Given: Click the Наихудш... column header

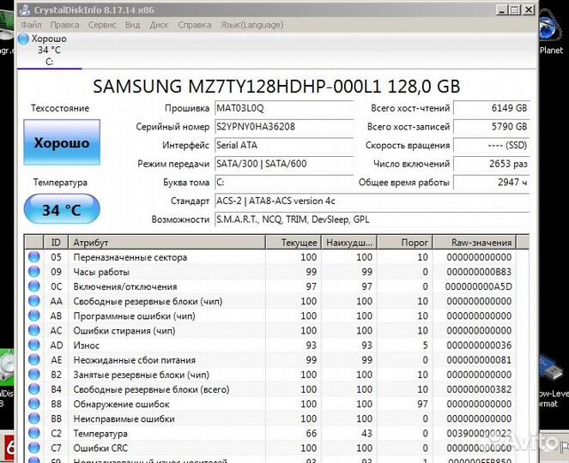Looking at the screenshot, I should [x=349, y=242].
